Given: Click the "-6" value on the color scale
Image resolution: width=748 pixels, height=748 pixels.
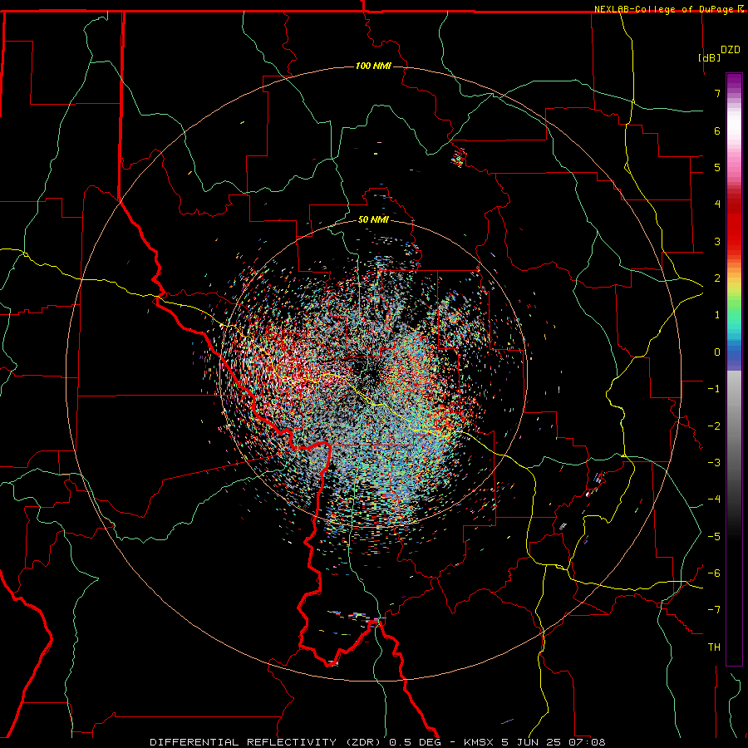Looking at the screenshot, I should (x=714, y=573).
